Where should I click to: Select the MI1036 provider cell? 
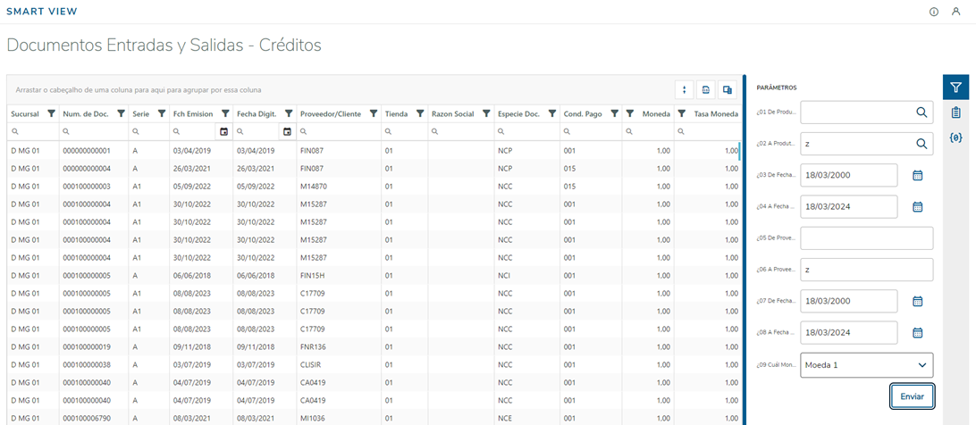tap(339, 418)
